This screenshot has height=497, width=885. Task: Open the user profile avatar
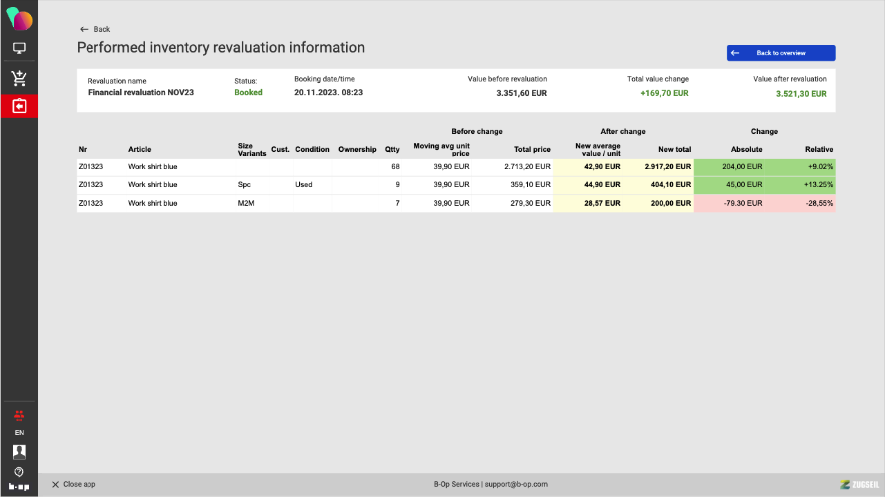[19, 451]
